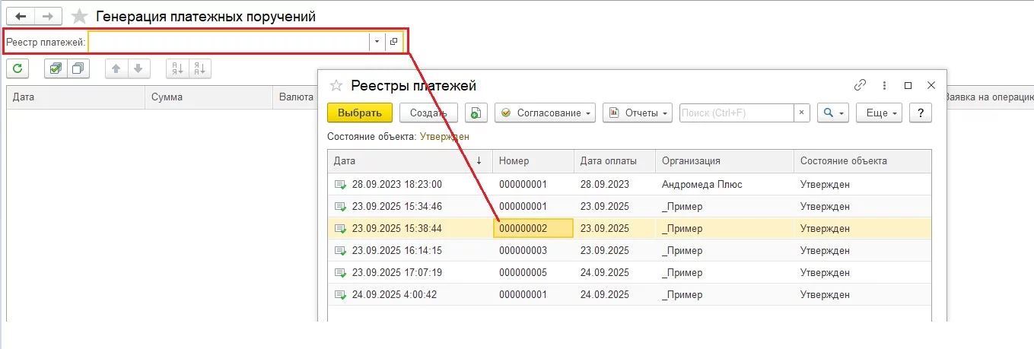This screenshot has width=1034, height=349.
Task: Select row dated 24.09.2025 4:00:42
Action: coord(629,294)
